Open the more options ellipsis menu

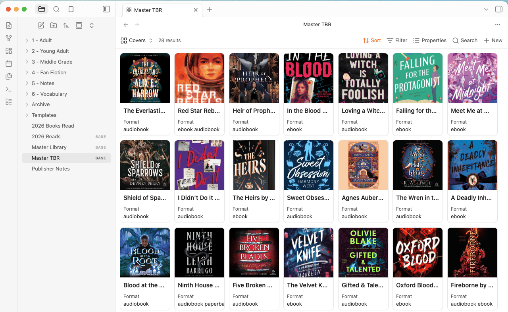(x=498, y=25)
